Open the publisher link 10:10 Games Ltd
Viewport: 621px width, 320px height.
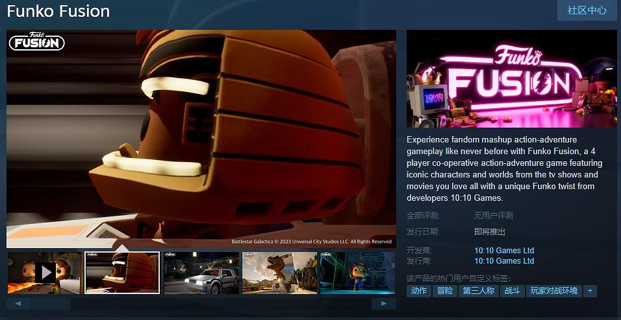[504, 261]
